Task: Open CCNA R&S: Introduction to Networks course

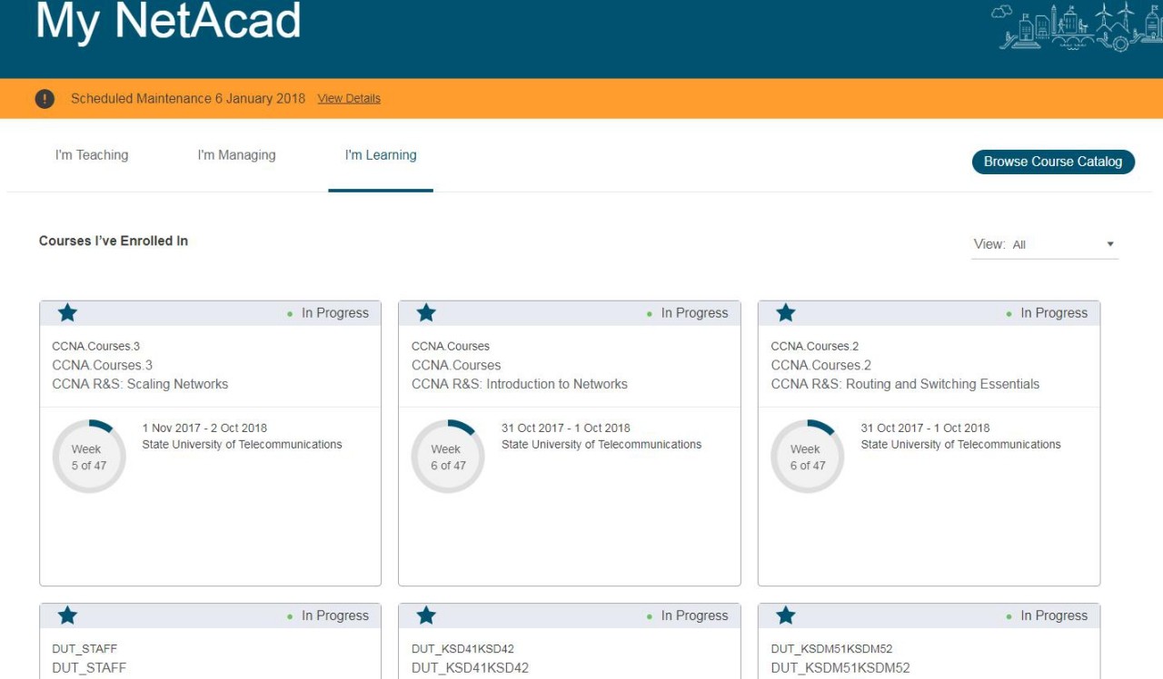Action: (520, 384)
